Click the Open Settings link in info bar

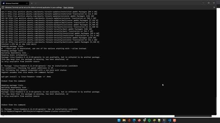pos(68,8)
